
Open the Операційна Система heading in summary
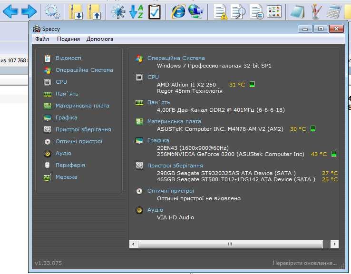click(176, 58)
